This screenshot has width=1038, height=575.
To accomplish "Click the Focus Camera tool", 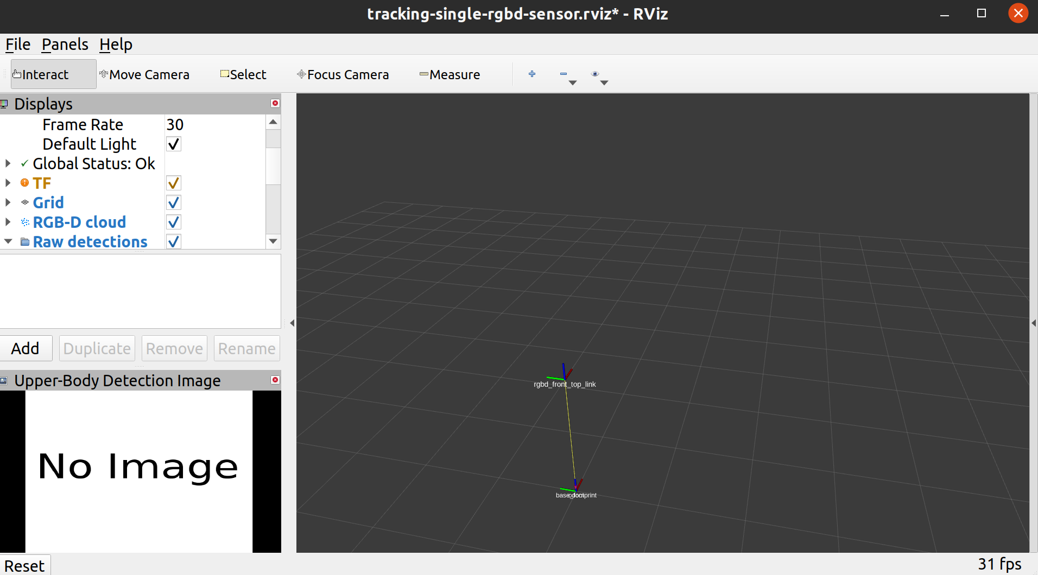I will (343, 74).
